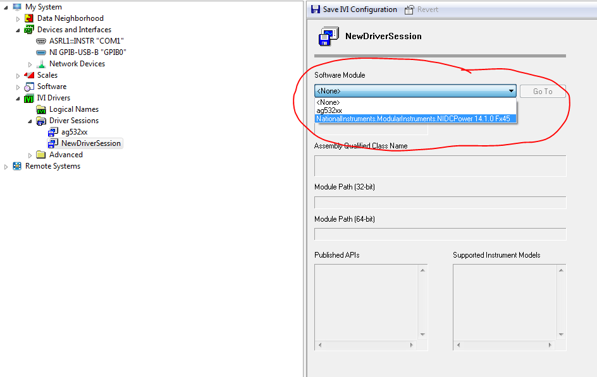Click the ag532xx session icon

pyautogui.click(x=53, y=132)
